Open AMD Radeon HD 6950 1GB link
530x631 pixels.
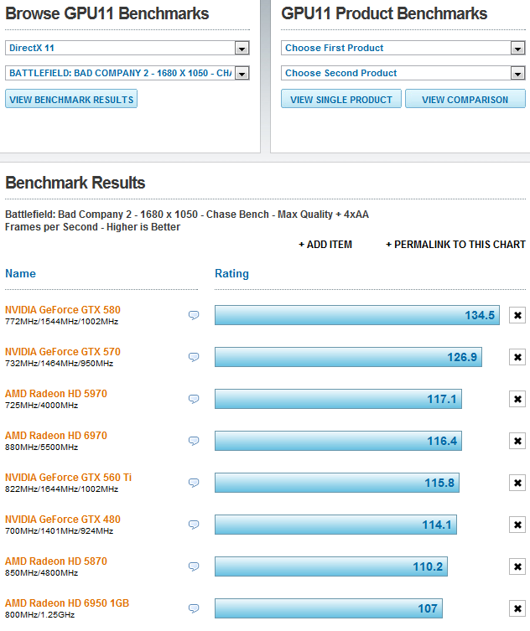tap(67, 603)
